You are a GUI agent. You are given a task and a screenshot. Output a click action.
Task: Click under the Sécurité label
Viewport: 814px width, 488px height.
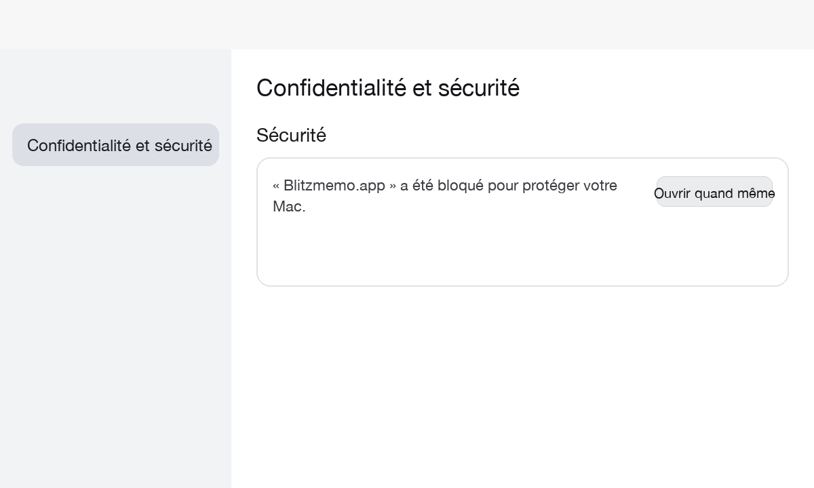291,149
